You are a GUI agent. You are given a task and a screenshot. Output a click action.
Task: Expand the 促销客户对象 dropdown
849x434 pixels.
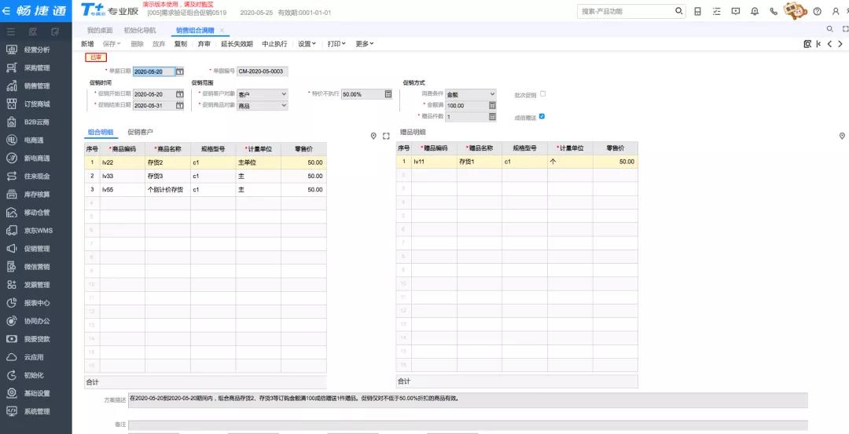click(284, 94)
